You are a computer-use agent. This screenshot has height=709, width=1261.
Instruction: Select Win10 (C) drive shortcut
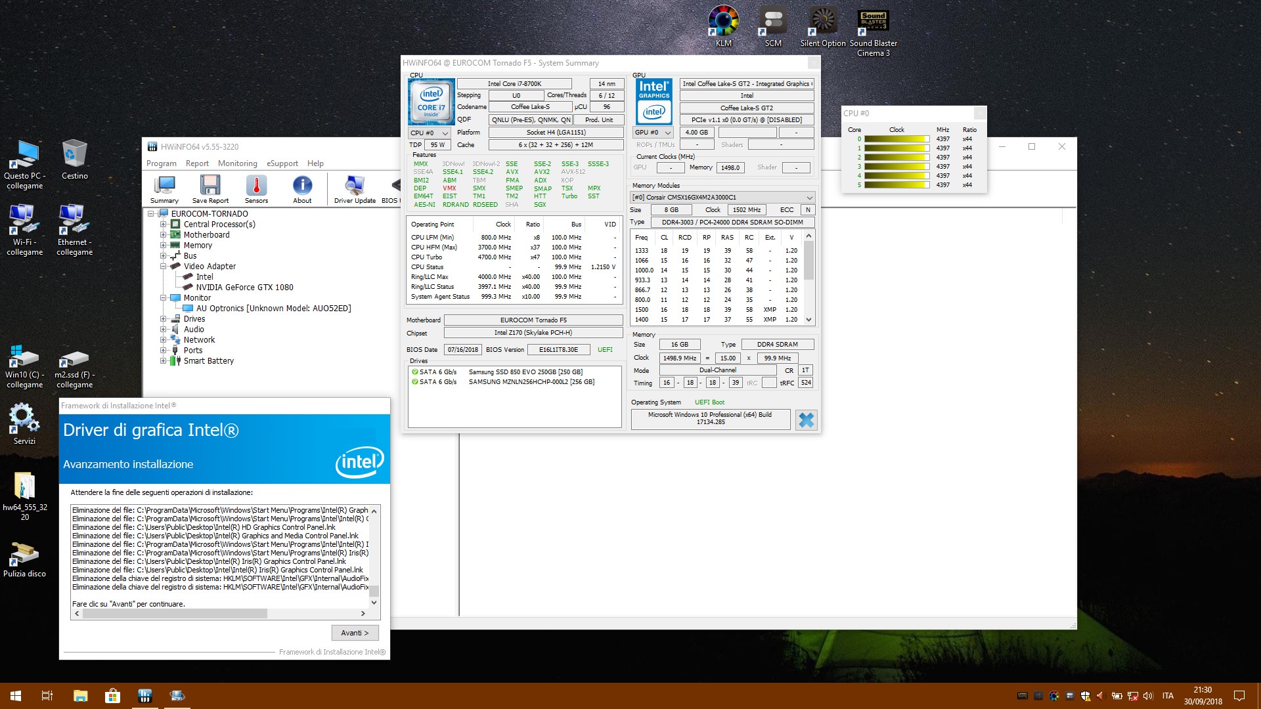25,366
